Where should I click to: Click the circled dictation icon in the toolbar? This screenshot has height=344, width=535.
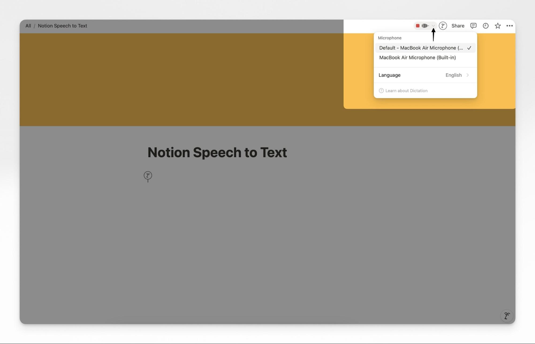pyautogui.click(x=443, y=25)
